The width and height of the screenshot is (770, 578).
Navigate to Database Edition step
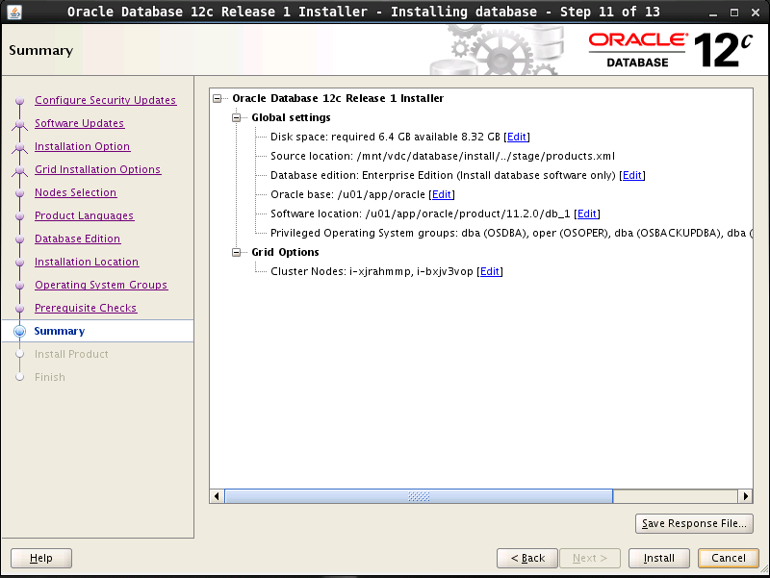tap(77, 239)
